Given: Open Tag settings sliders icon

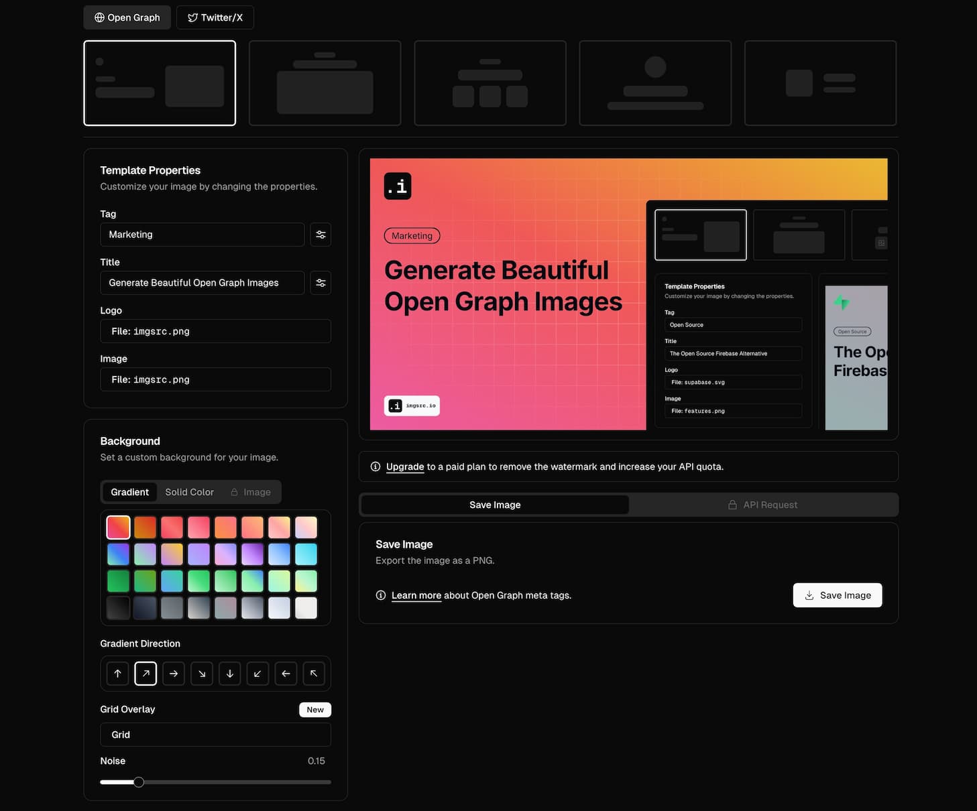Looking at the screenshot, I should point(321,235).
